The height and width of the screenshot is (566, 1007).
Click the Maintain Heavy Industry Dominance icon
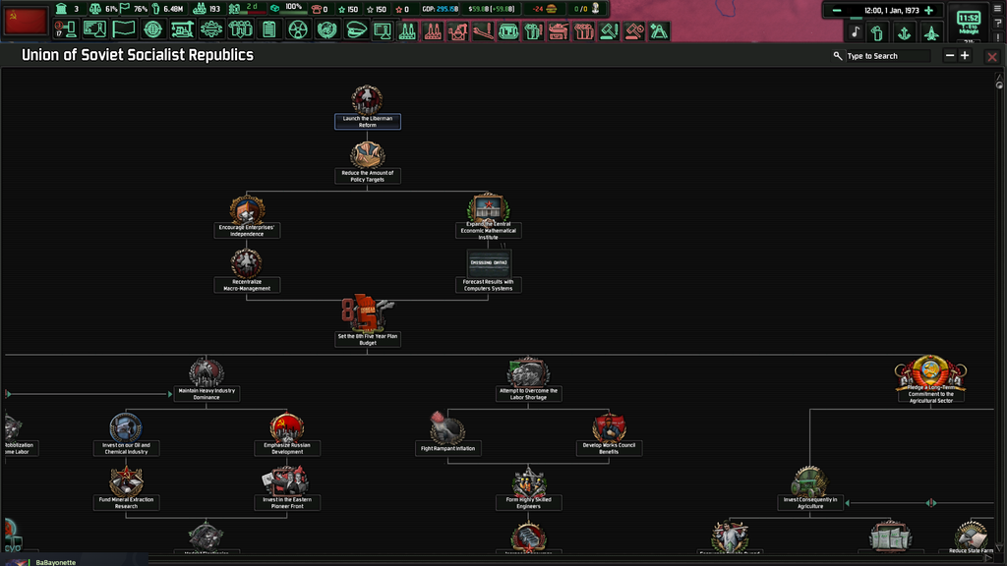[207, 372]
